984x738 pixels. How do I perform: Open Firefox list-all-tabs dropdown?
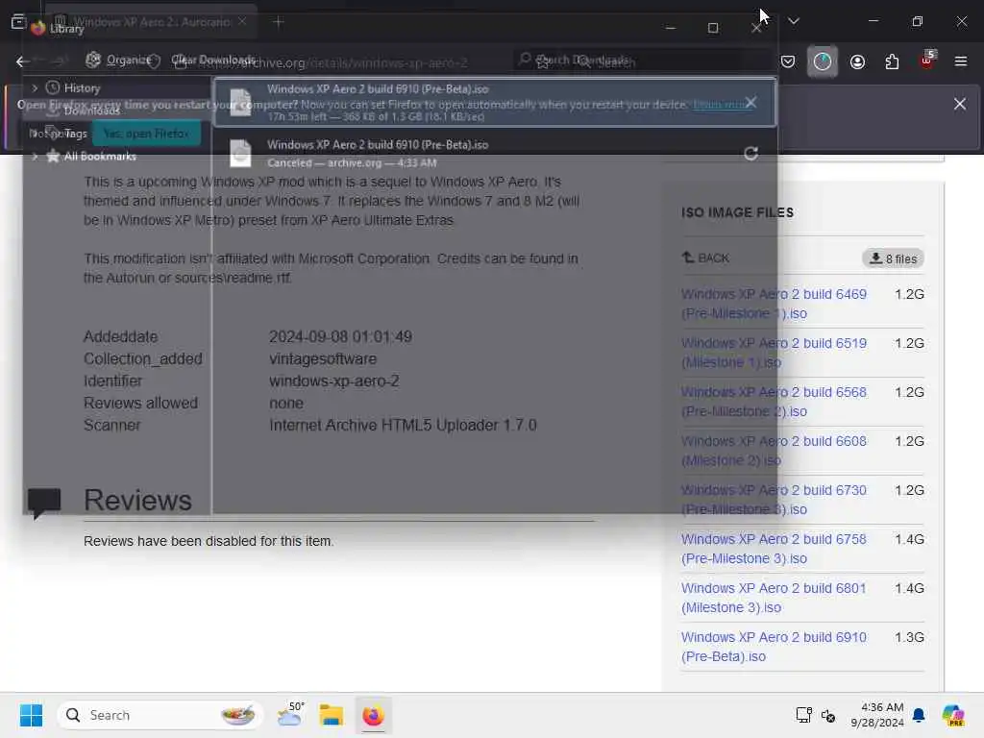(794, 21)
